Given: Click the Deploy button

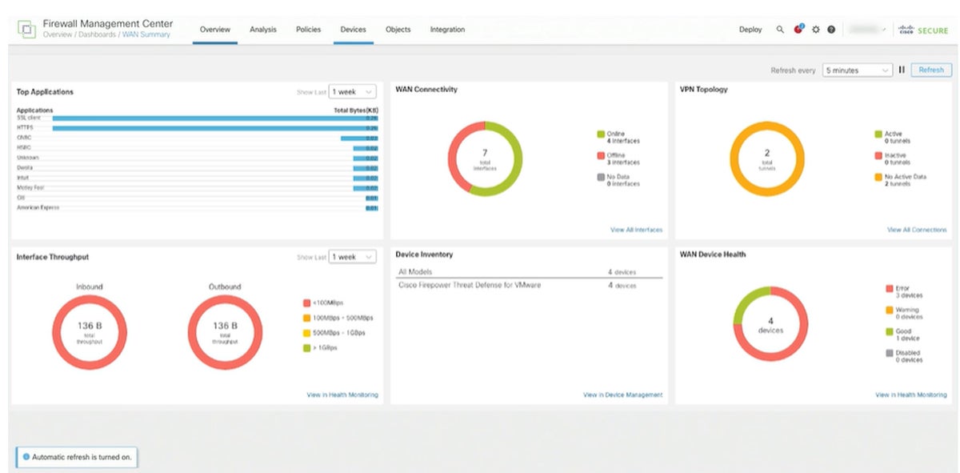Looking at the screenshot, I should [750, 29].
